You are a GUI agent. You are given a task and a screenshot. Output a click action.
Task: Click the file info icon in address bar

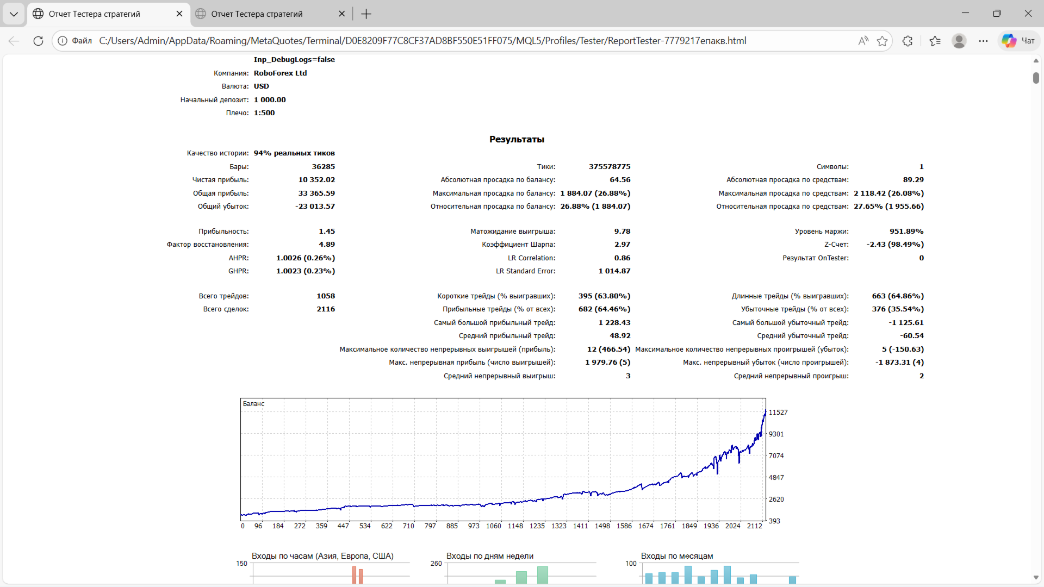[63, 41]
